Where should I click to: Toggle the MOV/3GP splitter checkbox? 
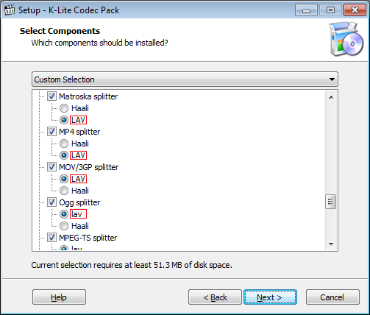click(x=51, y=167)
